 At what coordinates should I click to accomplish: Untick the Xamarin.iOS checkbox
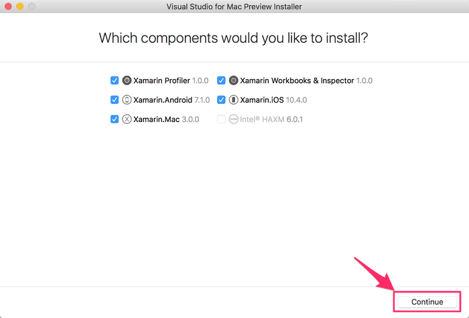221,100
